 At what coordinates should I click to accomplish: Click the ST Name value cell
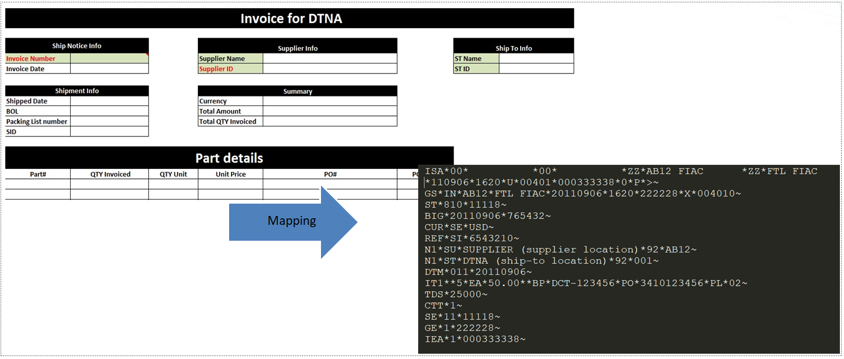point(536,58)
